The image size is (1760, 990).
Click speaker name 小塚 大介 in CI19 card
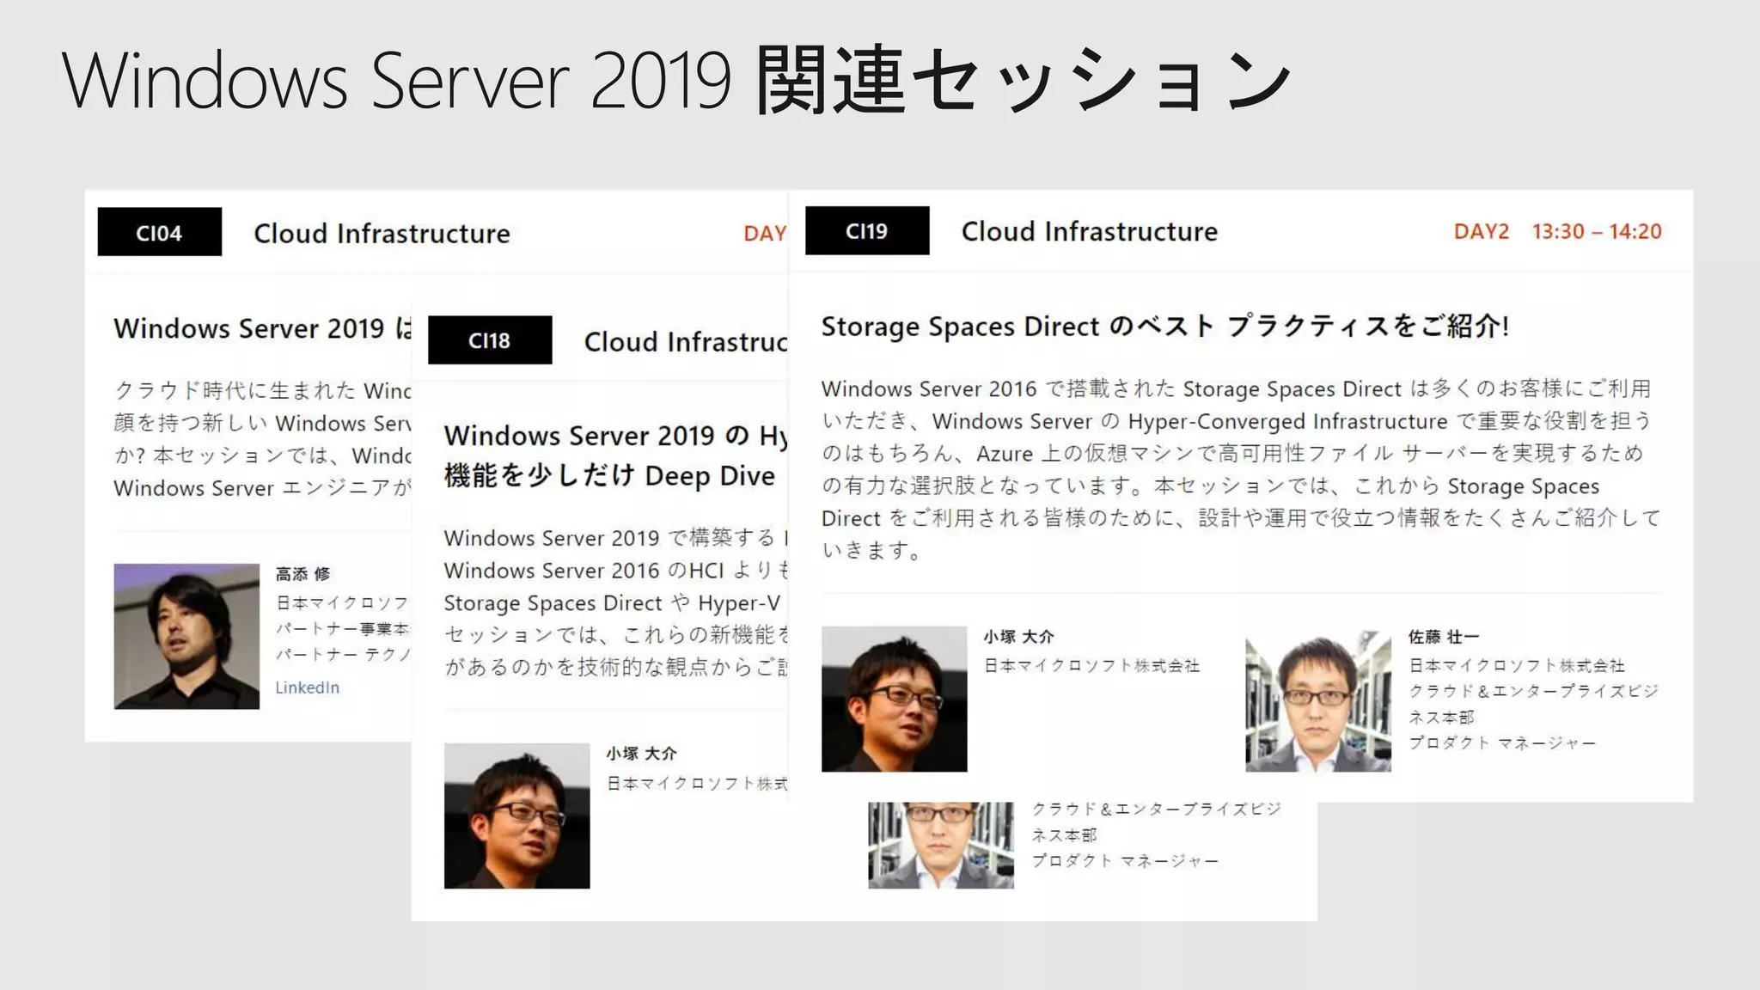(1018, 636)
